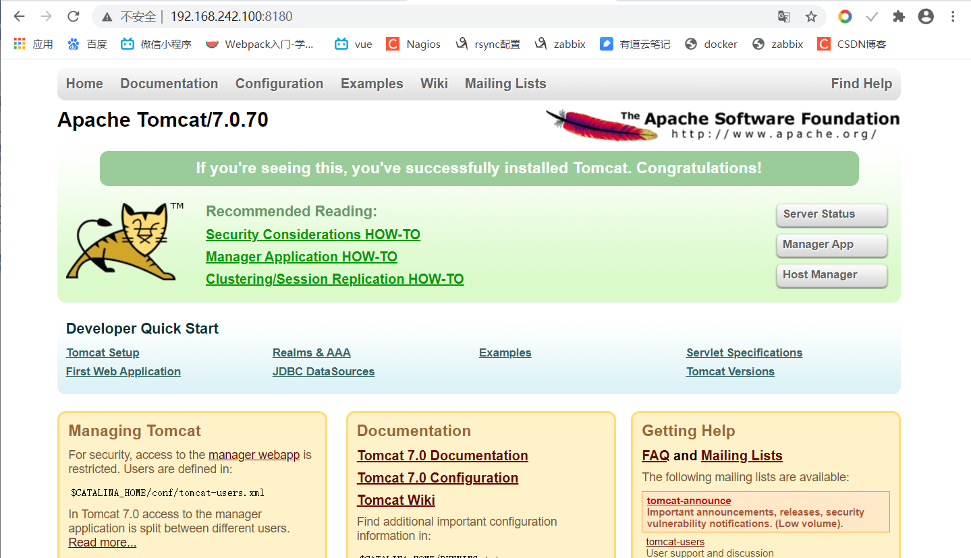
Task: Open Find Help in the navigation bar
Action: (862, 84)
